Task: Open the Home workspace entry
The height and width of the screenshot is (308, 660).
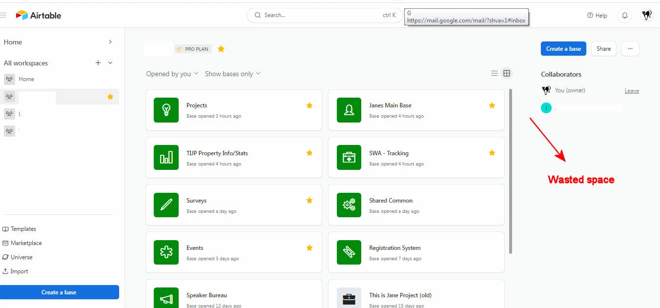Action: pyautogui.click(x=59, y=79)
